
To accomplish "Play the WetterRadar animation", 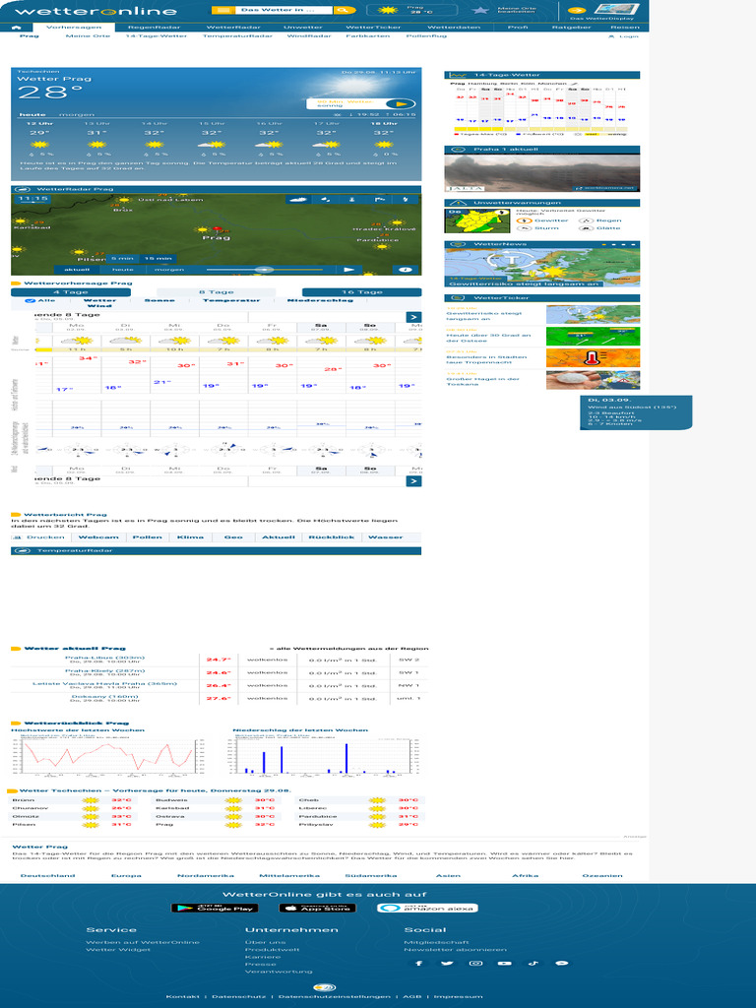I will tap(348, 270).
